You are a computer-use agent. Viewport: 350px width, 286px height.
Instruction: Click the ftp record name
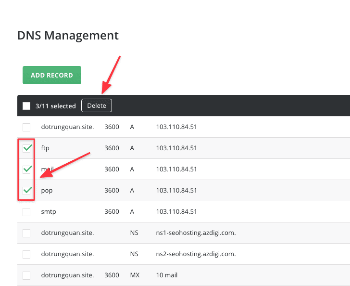45,148
